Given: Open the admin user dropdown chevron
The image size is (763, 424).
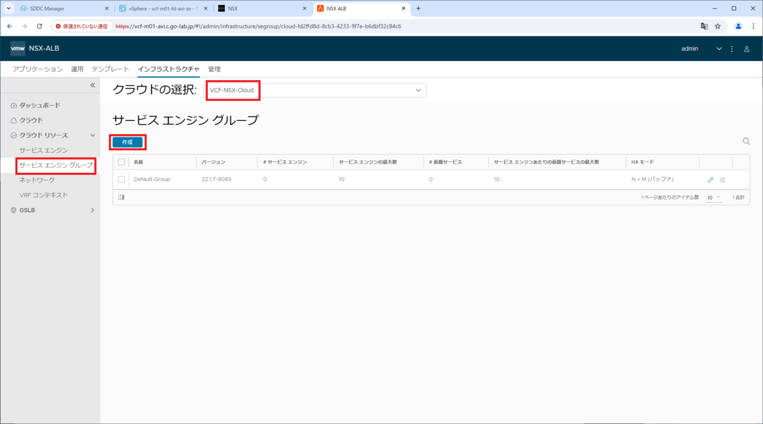Looking at the screenshot, I should 719,49.
